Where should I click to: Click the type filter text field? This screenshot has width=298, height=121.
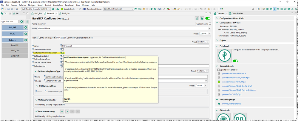click(x=10, y=22)
